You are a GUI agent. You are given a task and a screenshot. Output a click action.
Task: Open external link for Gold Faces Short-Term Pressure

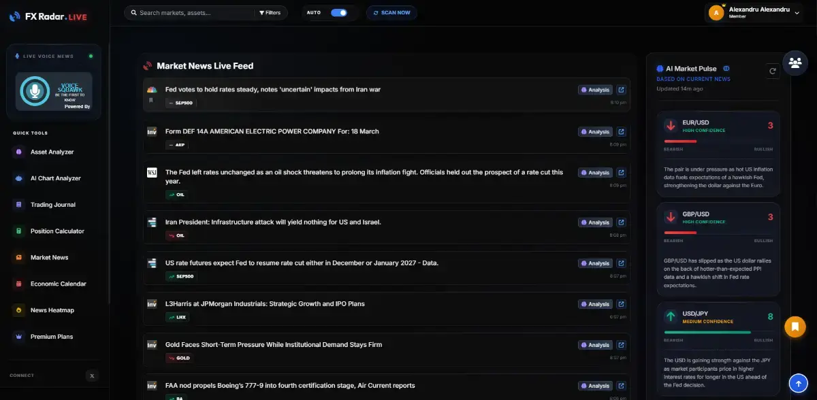(621, 345)
